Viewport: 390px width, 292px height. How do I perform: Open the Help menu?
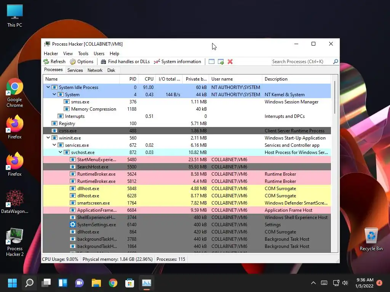[114, 53]
